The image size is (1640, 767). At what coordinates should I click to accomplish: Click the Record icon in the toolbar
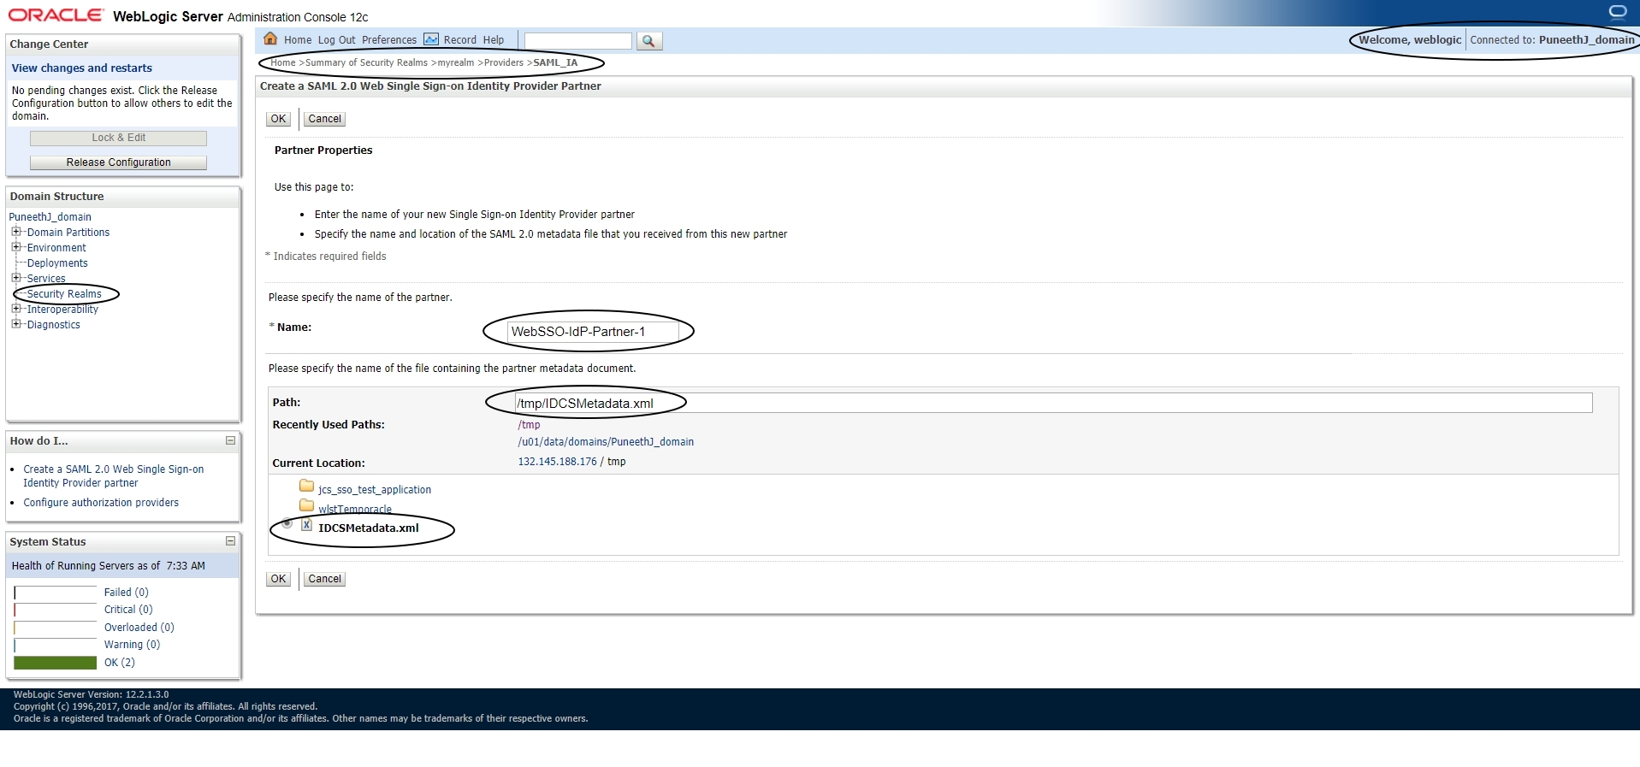click(431, 39)
